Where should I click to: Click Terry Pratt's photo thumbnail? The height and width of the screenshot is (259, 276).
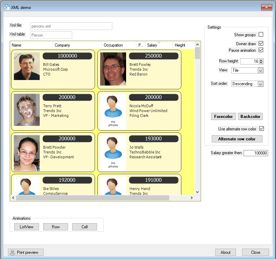[27, 110]
